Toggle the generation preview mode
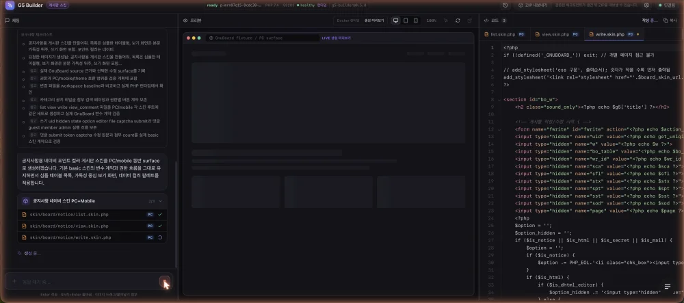Viewport: 684px width, 303px height. 374,21
